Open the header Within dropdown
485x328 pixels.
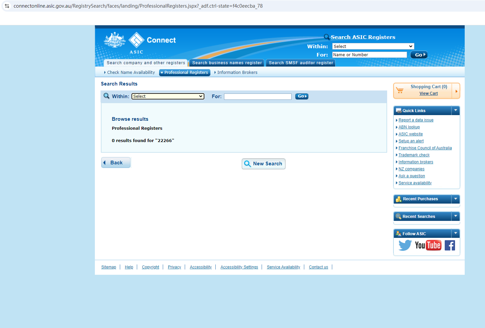pos(373,46)
